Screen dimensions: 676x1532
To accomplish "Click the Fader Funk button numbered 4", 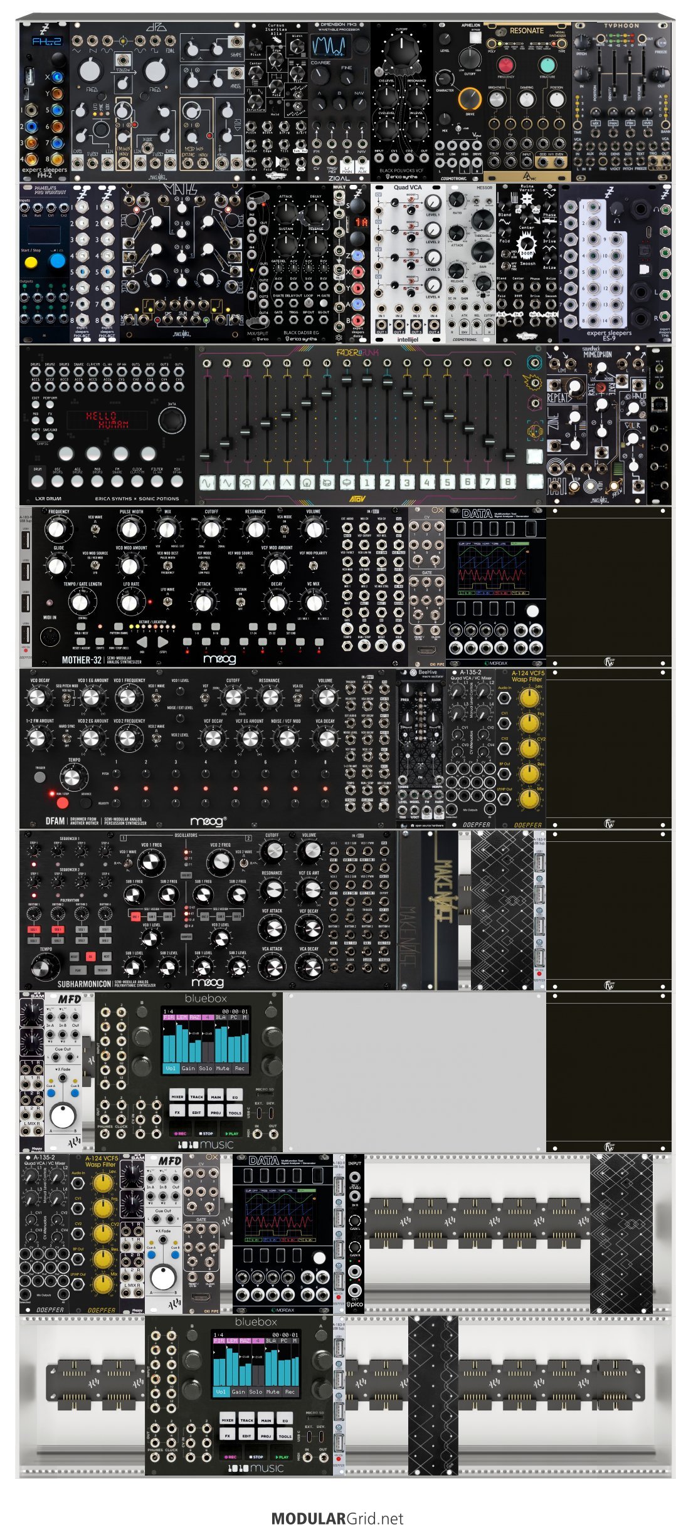I will (428, 482).
